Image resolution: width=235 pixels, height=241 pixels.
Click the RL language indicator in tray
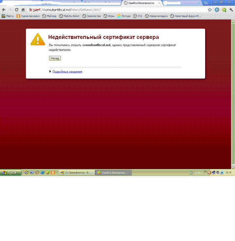191,173
